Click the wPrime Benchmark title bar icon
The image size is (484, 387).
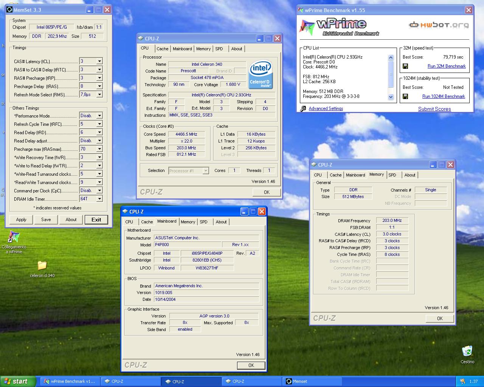pos(301,10)
